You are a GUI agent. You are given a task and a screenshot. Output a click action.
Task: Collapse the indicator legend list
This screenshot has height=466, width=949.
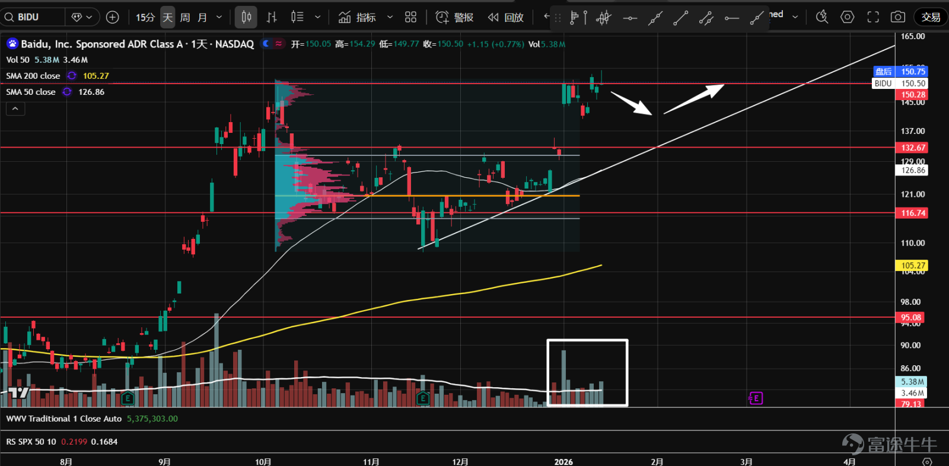tap(15, 109)
